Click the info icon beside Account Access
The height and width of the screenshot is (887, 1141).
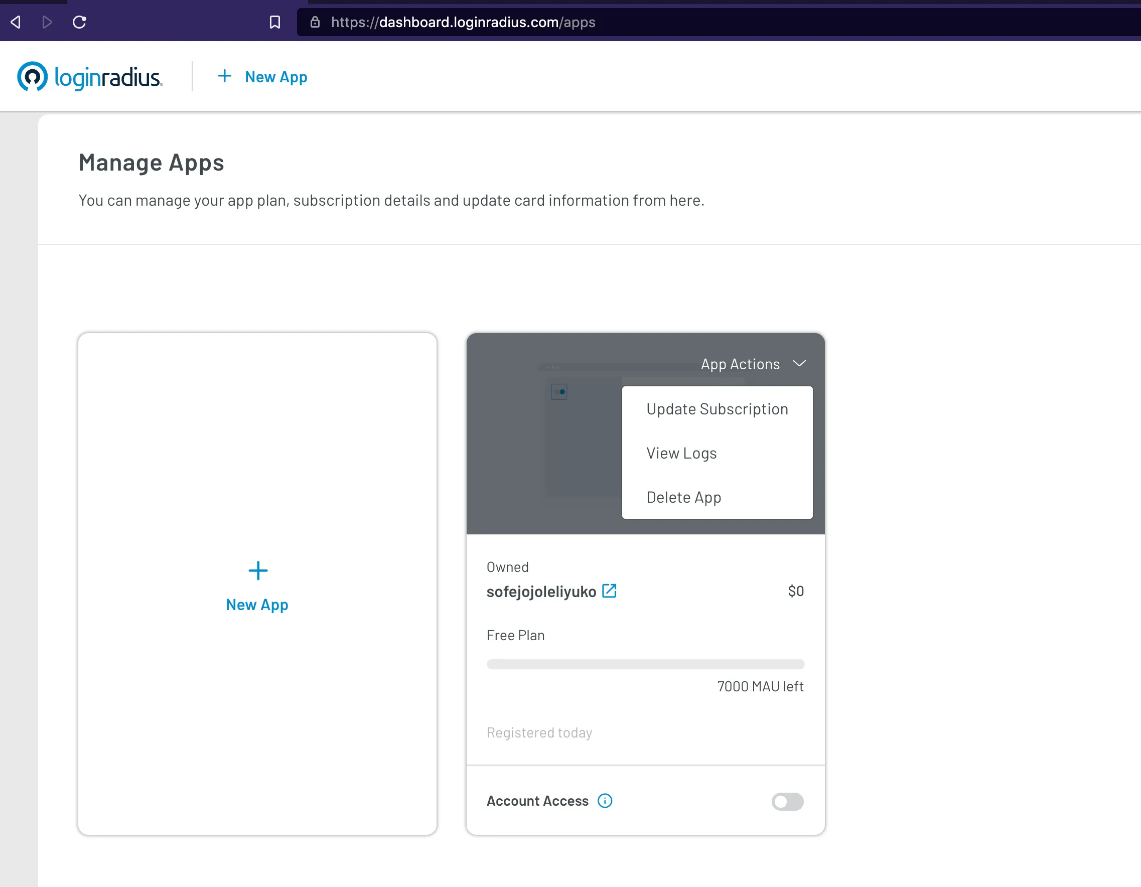click(605, 801)
